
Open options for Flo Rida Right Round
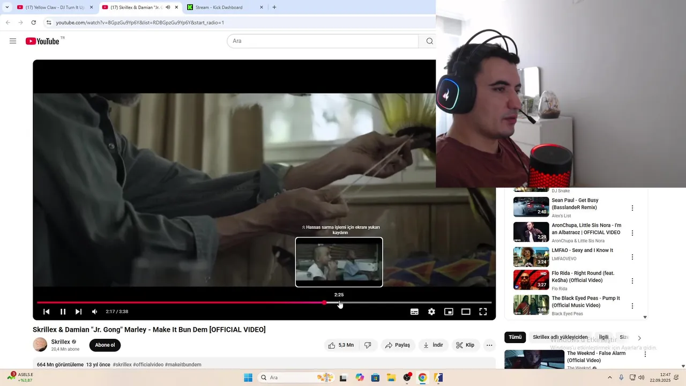[x=632, y=281]
